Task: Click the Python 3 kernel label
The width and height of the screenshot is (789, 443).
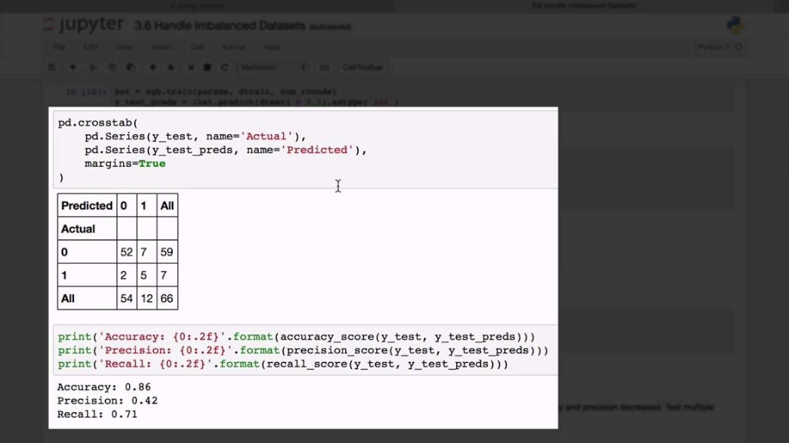Action: (714, 47)
